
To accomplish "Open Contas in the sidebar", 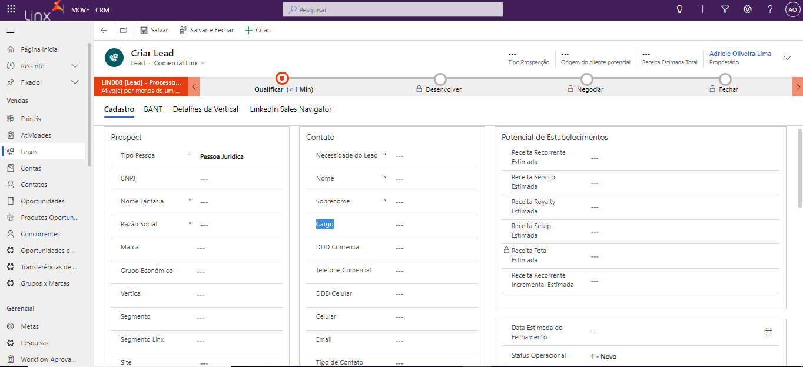I will 31,168.
